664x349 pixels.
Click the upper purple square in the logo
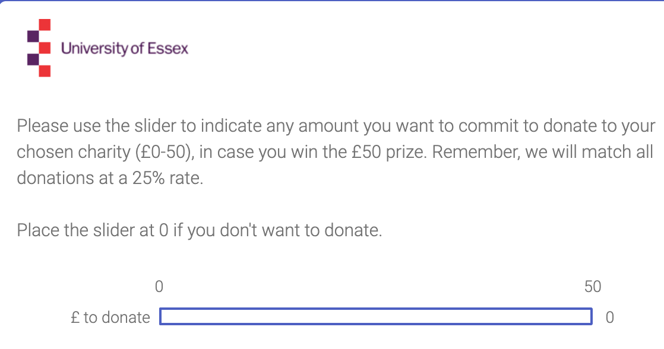(33, 36)
